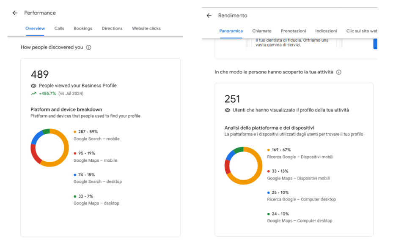Click the 489 profile views number

coord(40,74)
